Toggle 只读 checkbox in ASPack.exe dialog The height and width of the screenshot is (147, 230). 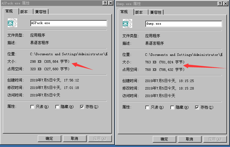pos(32,107)
